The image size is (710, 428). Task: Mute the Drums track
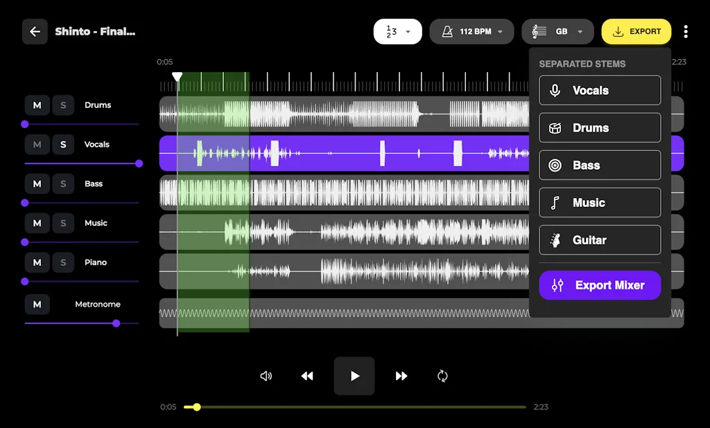[x=37, y=105]
